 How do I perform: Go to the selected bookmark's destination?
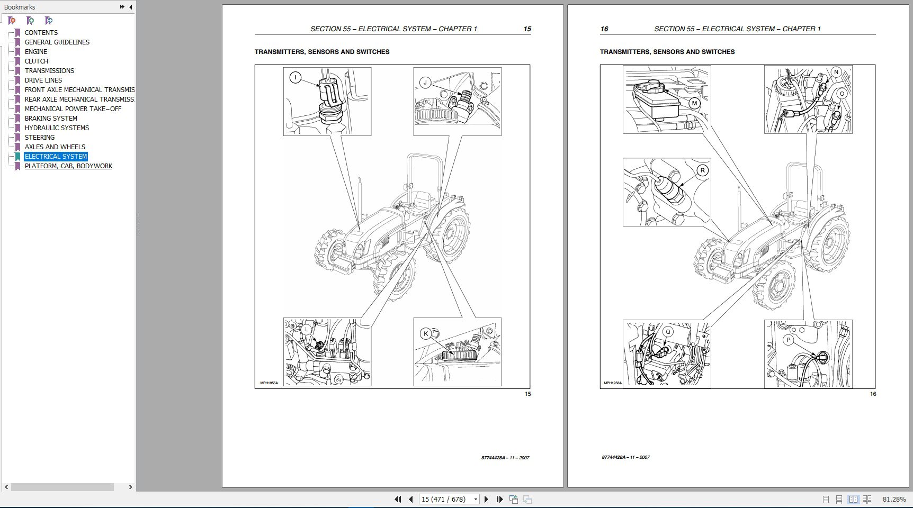coord(49,20)
